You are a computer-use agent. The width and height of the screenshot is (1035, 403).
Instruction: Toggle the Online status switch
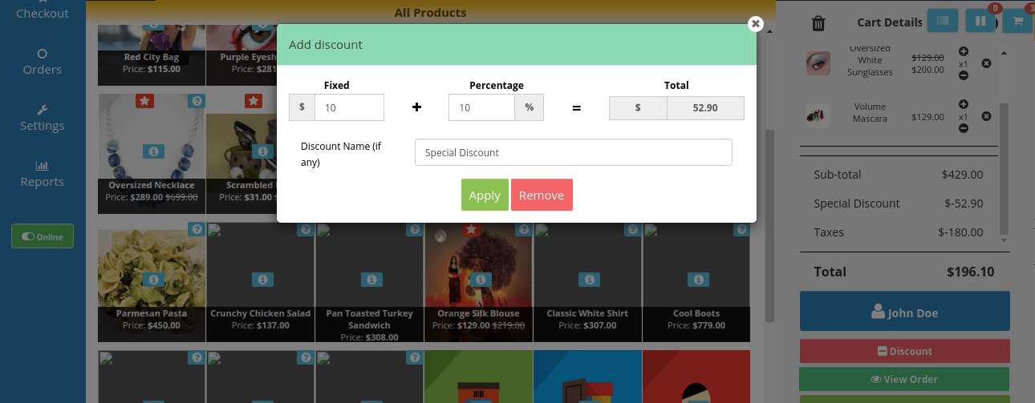pos(43,236)
